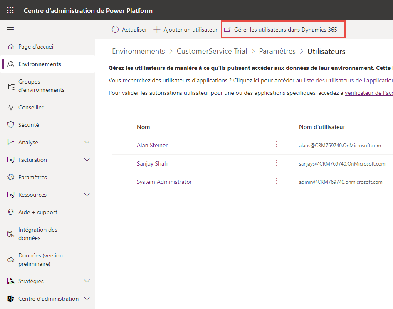Go to CustomerService Trial breadcrumb
Image resolution: width=393 pixels, height=309 pixels.
212,51
